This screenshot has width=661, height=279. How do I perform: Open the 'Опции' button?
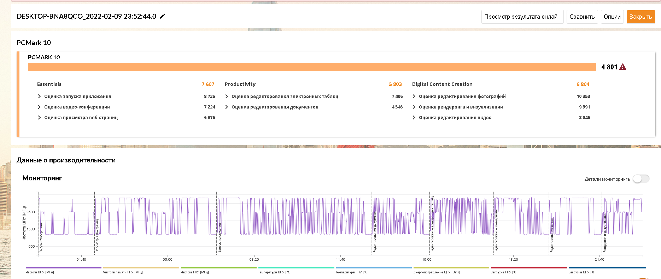tap(612, 17)
